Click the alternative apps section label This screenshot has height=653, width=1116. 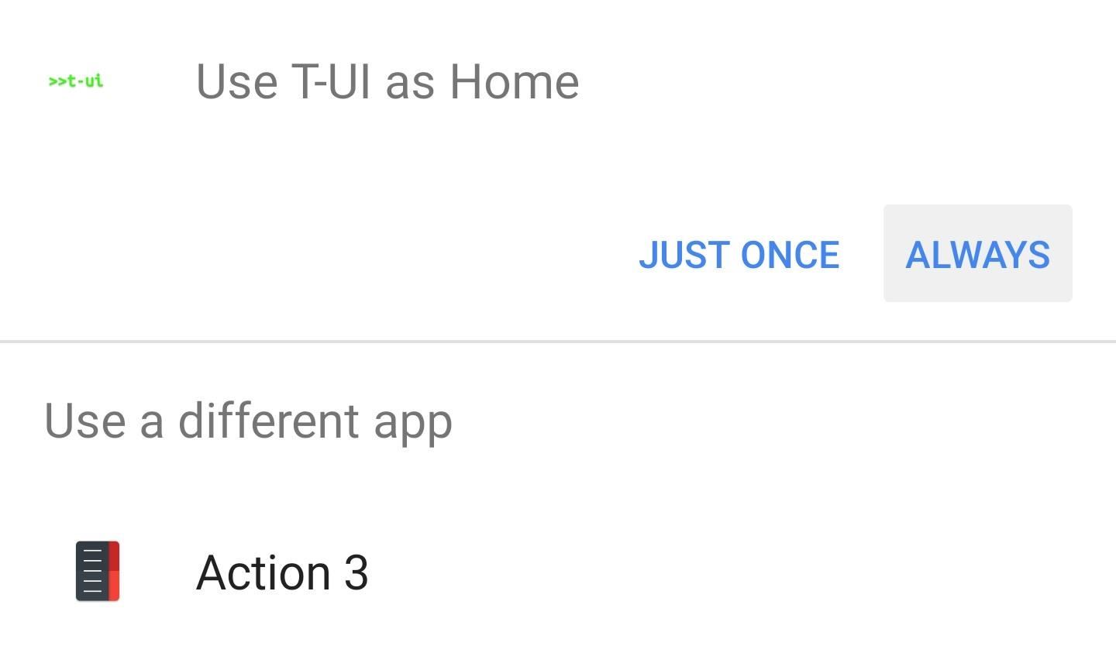(x=248, y=421)
